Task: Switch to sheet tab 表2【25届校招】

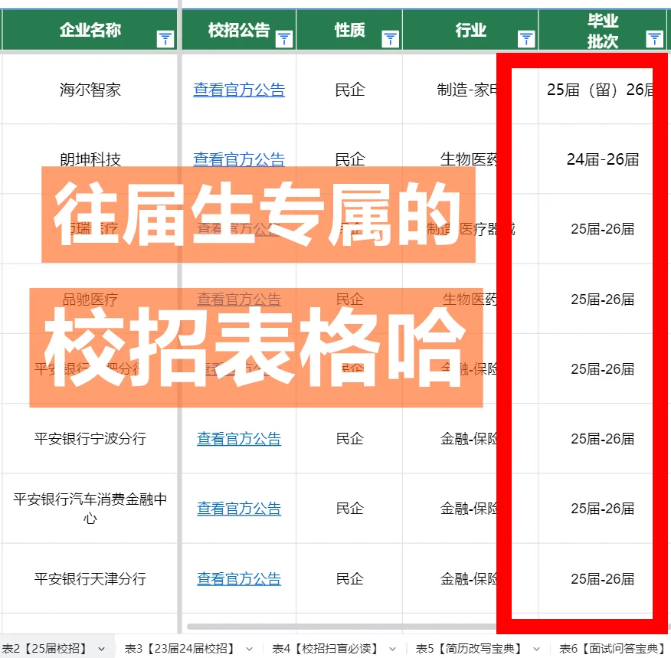Action: point(45,649)
